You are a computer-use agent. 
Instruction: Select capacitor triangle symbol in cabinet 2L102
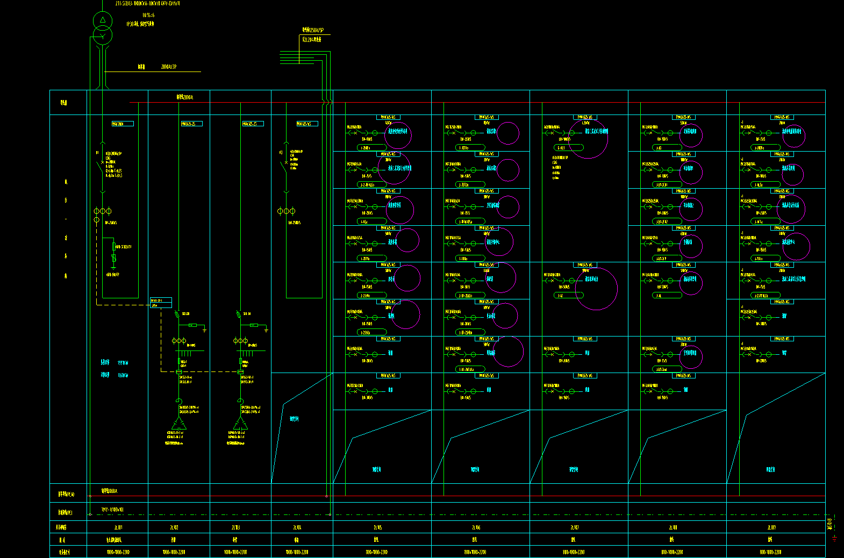pos(178,424)
